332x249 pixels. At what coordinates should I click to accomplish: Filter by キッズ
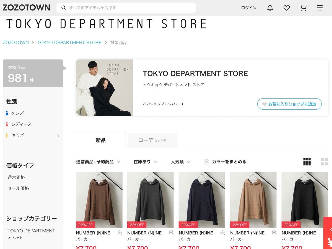[x=17, y=135]
